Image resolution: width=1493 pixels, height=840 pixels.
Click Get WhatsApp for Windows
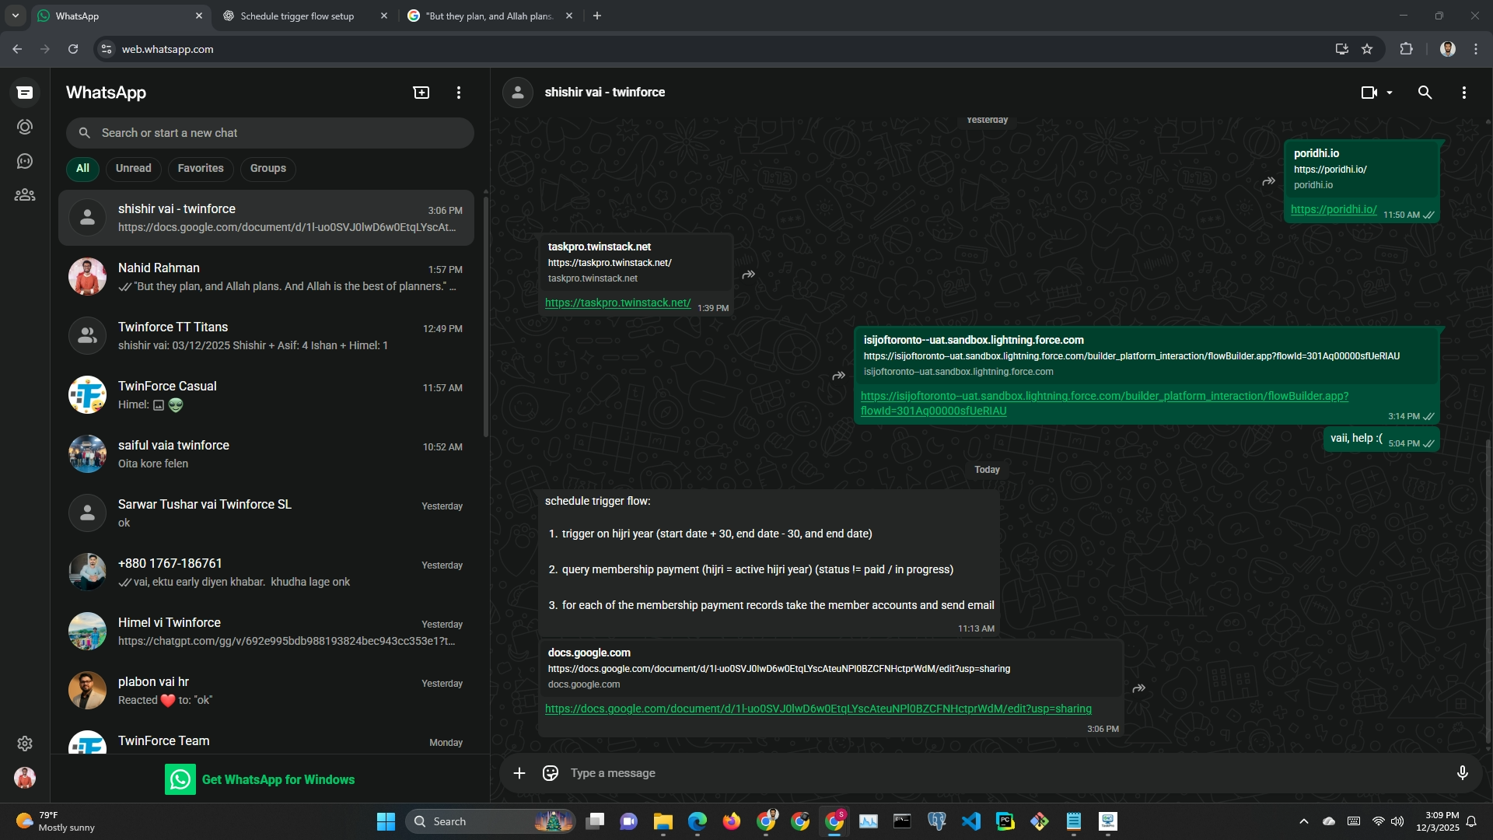click(278, 779)
